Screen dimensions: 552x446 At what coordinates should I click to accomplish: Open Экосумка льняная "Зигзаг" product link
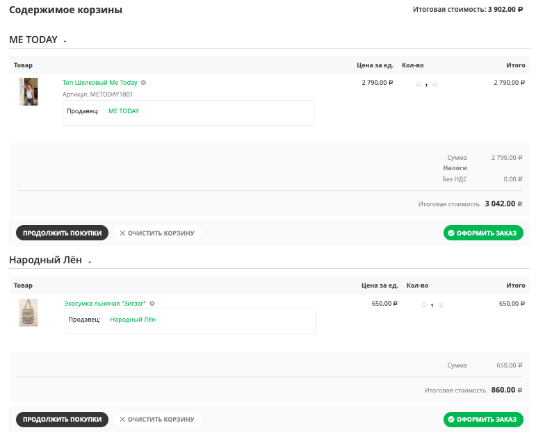coord(105,304)
